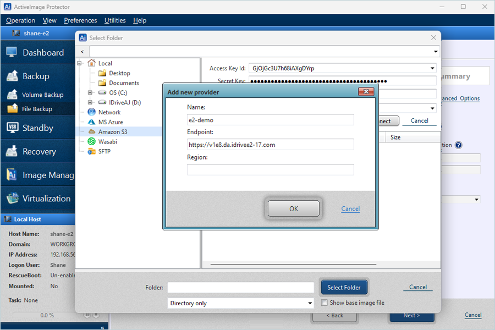Open the Utilities menu
This screenshot has height=330, width=495.
115,20
